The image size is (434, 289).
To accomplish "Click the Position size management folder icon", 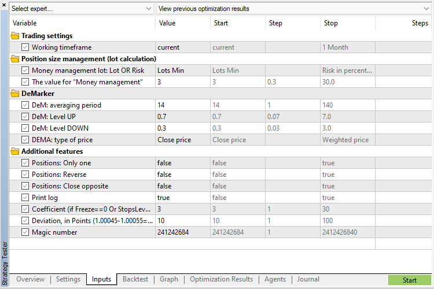I will pos(15,59).
